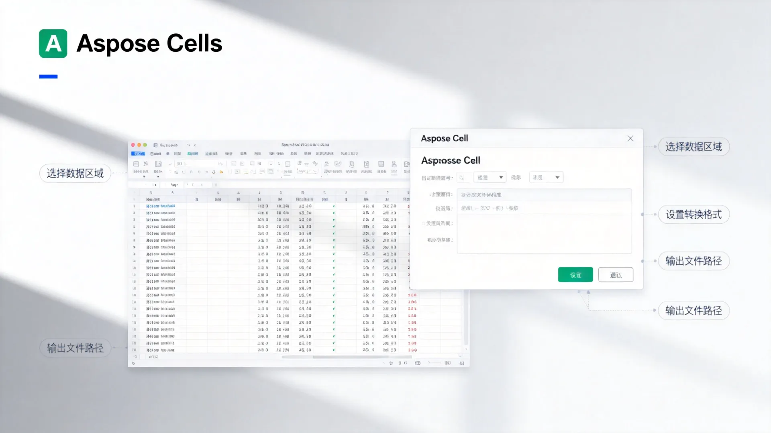Screen dimensions: 771x433
Task: Click the second placeholder input row in the dialog
Action: (x=544, y=208)
